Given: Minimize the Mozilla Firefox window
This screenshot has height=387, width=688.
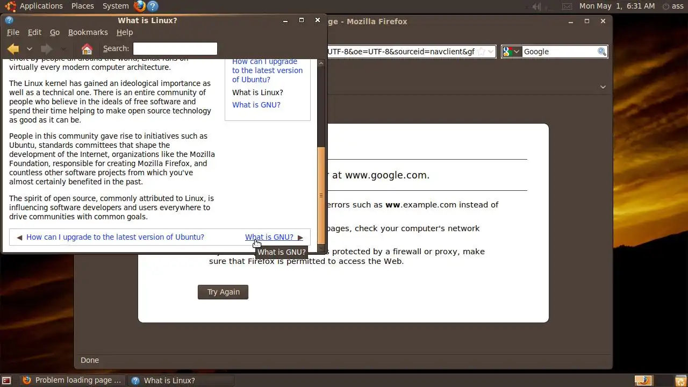Looking at the screenshot, I should [x=570, y=21].
